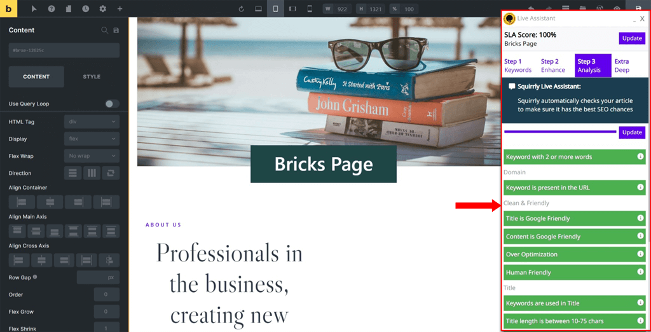Open the pages document icon
The height and width of the screenshot is (332, 651).
point(69,9)
